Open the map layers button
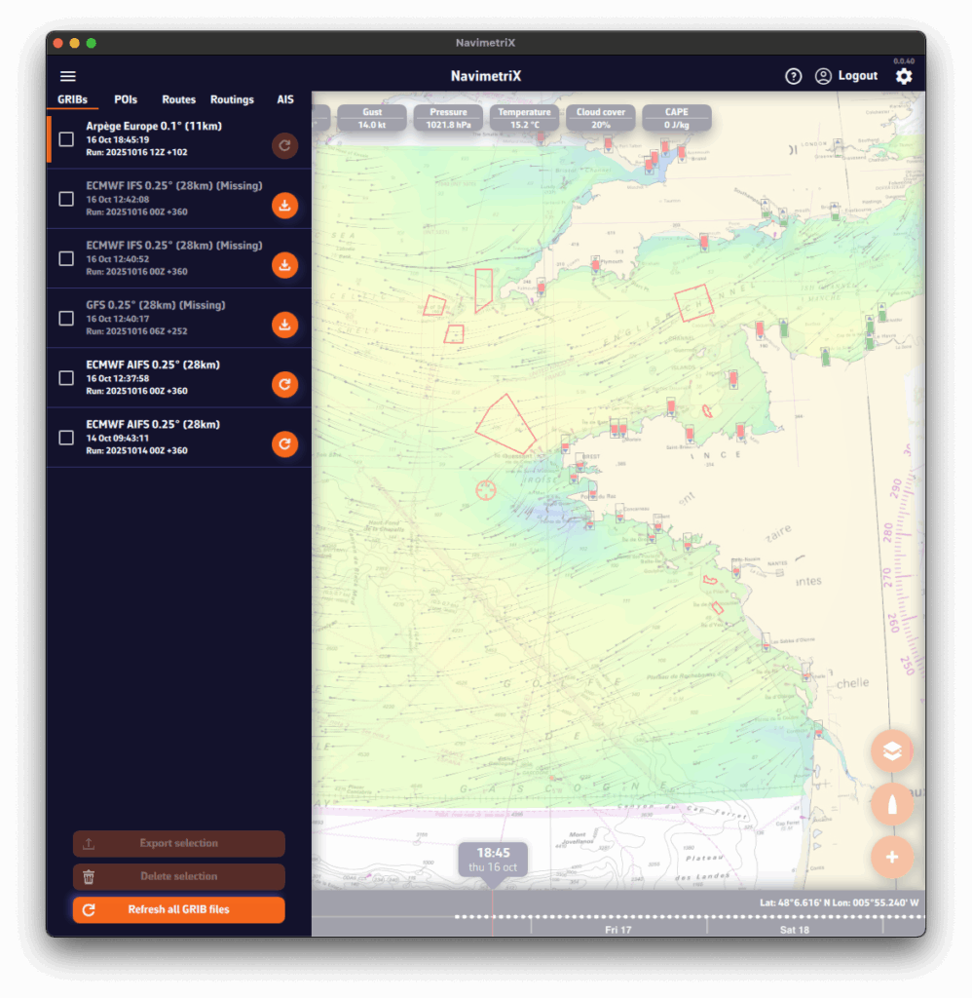972x998 pixels. 892,750
